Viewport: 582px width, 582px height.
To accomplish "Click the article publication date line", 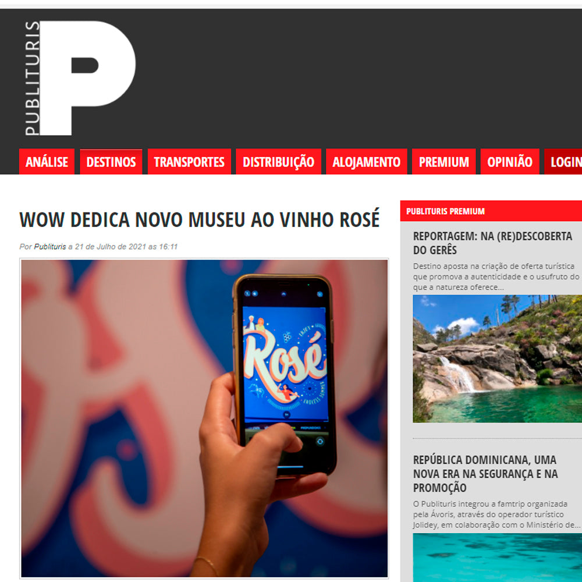I will coord(99,247).
